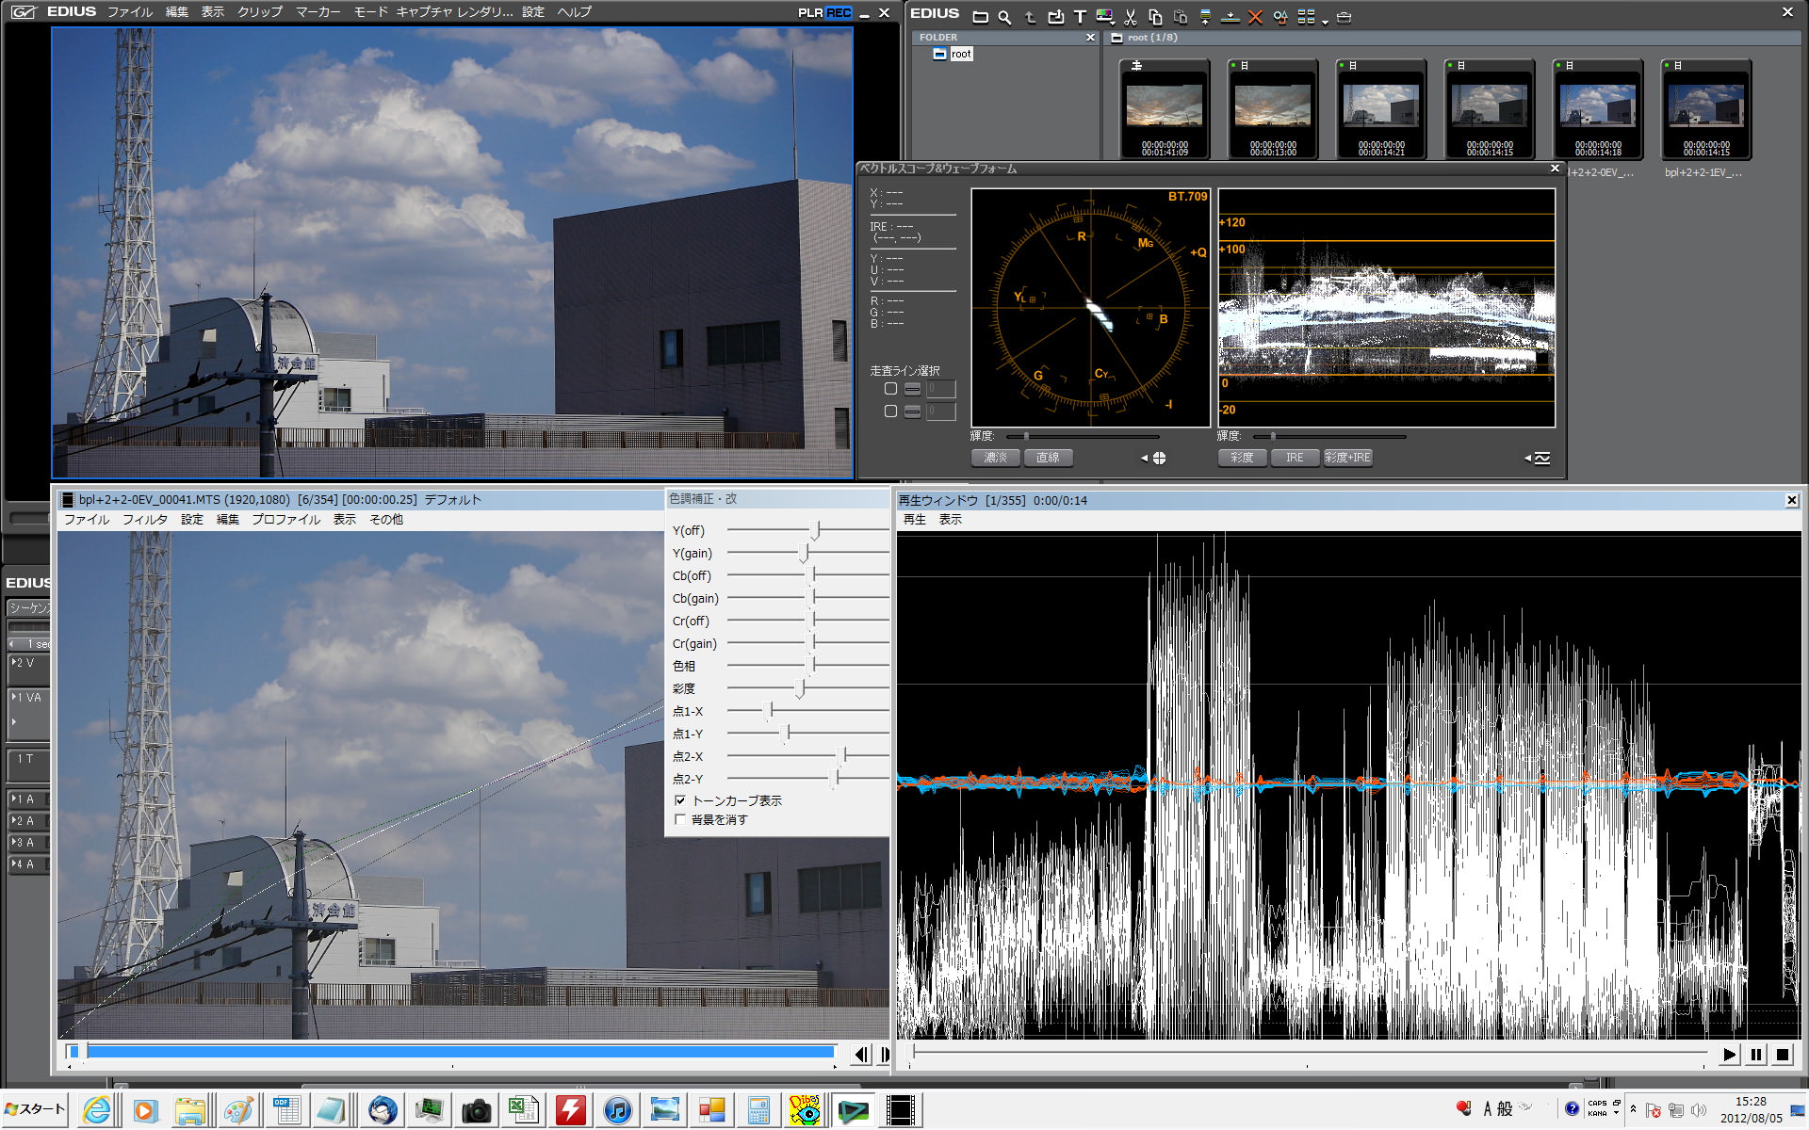The height and width of the screenshot is (1130, 1809).
Task: Click the scissors cut icon
Action: point(1130,17)
